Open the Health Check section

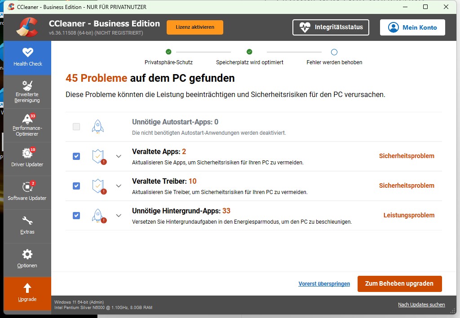(x=27, y=58)
